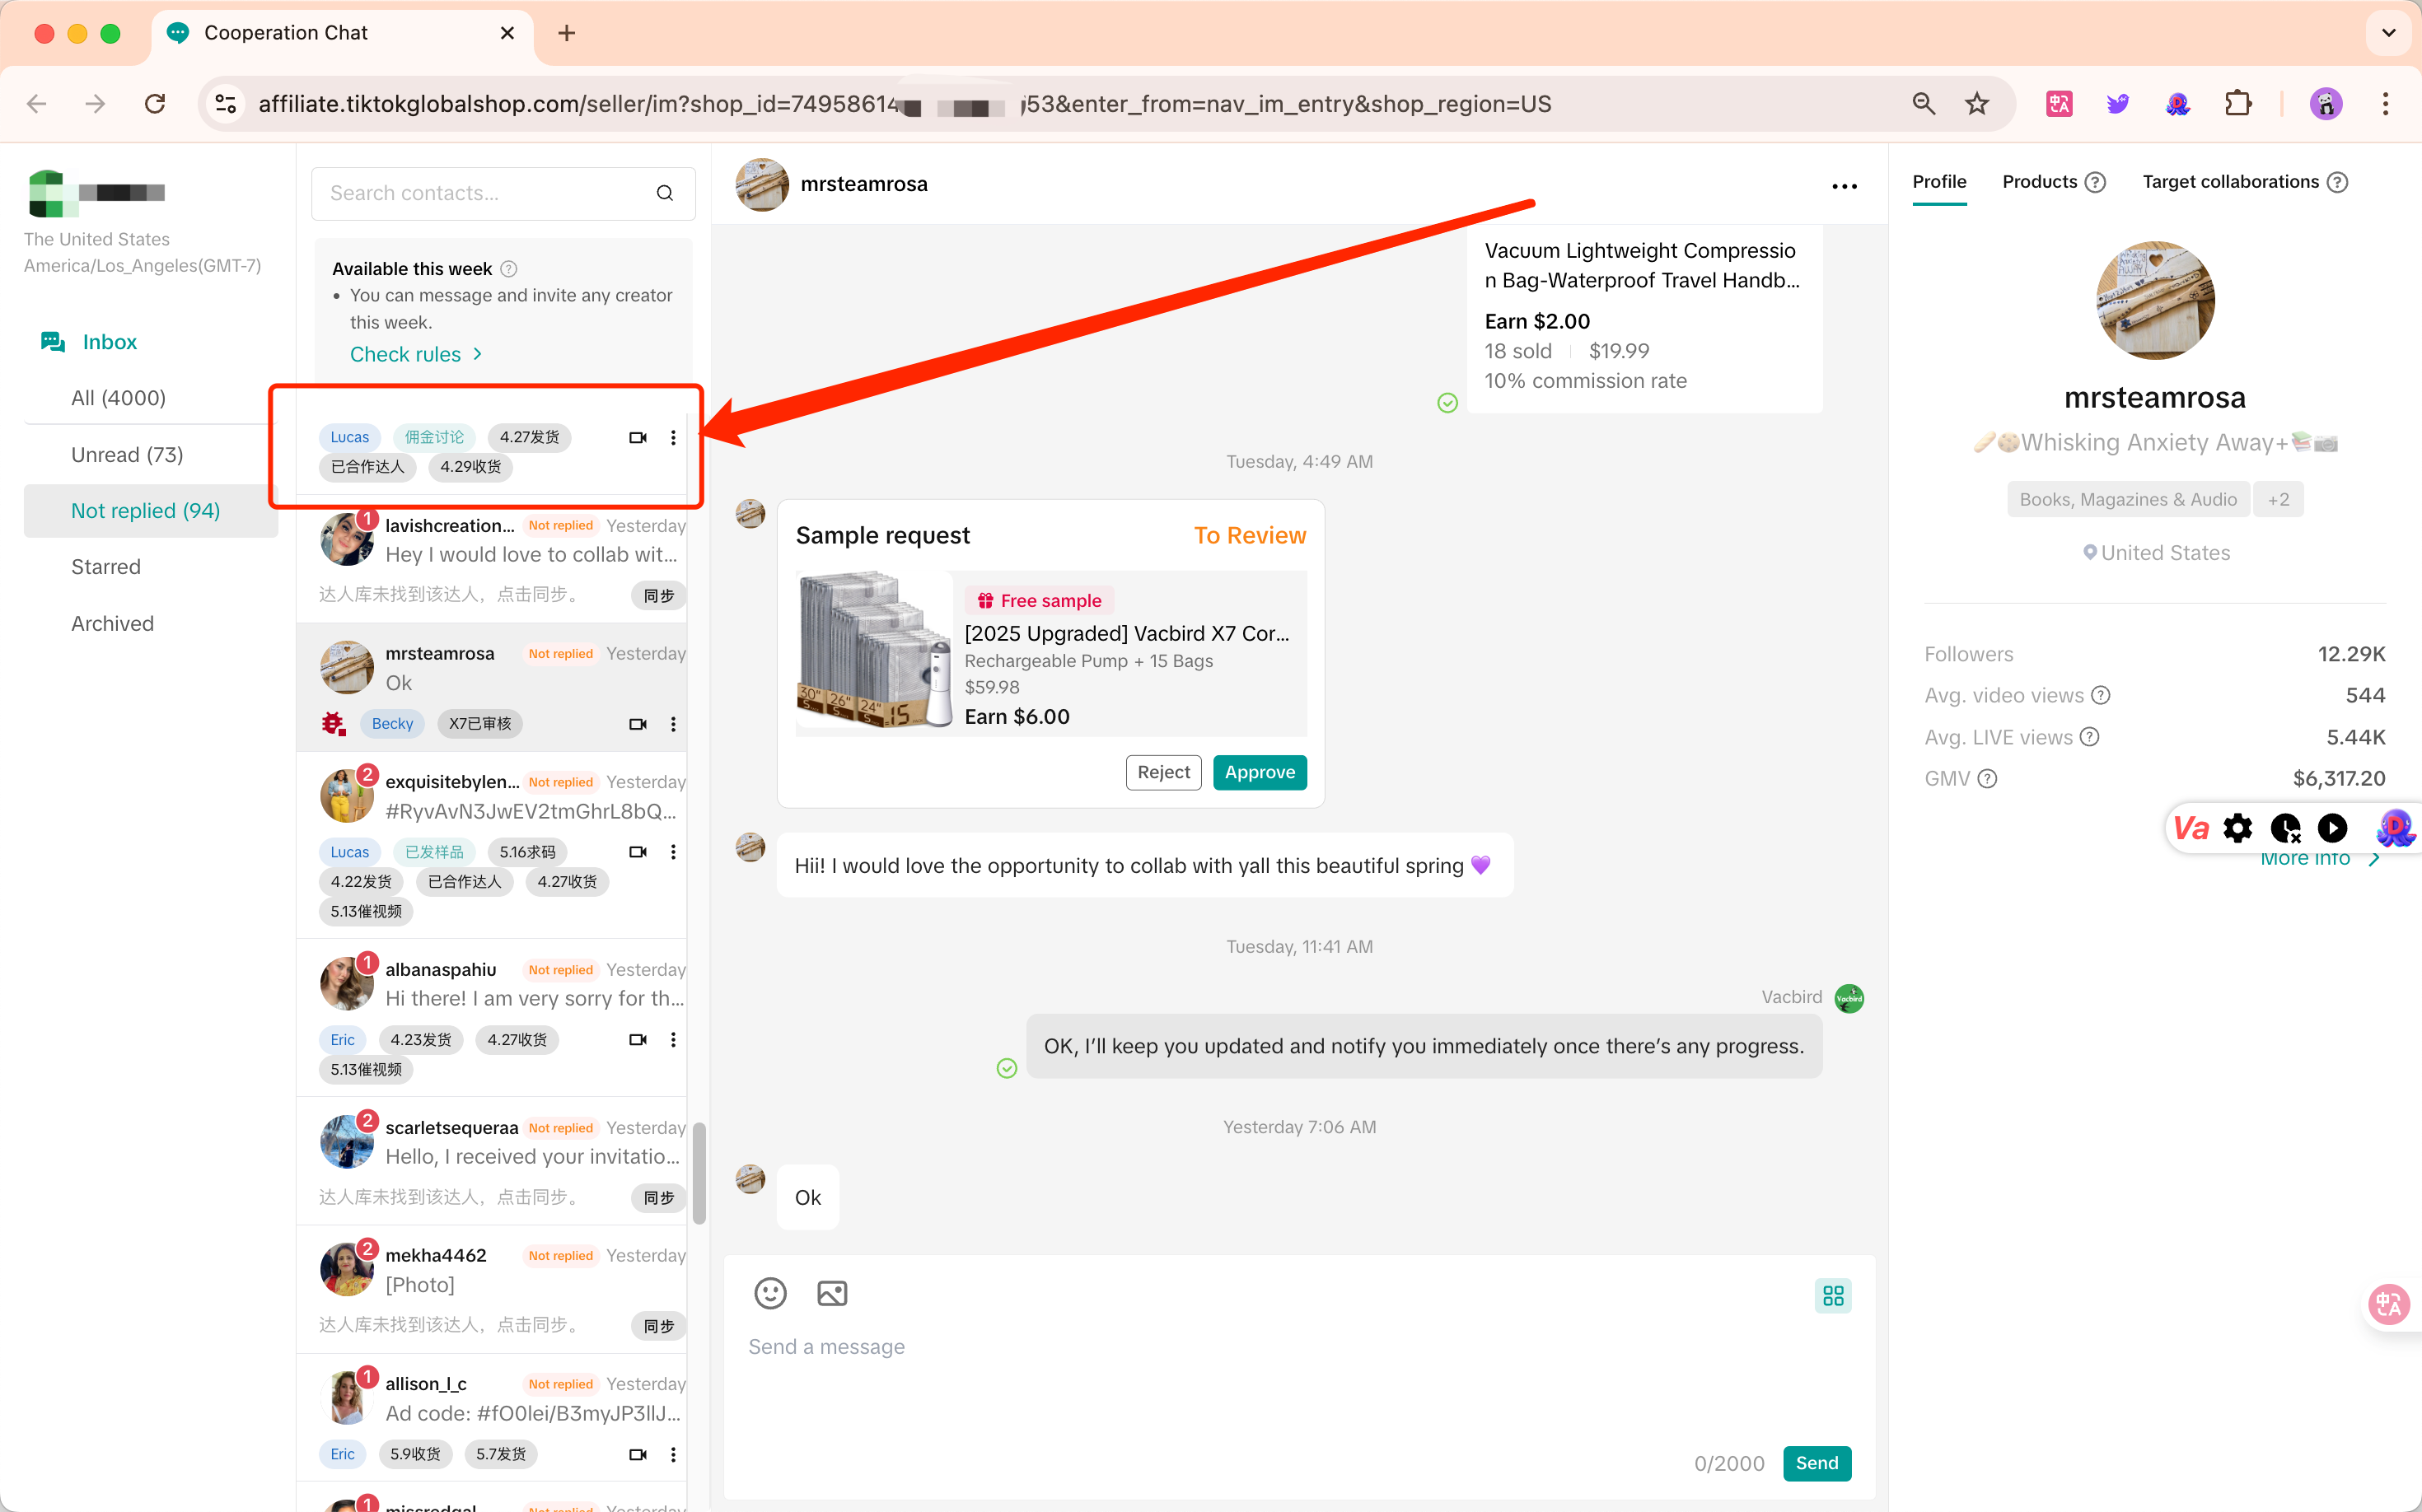This screenshot has width=2422, height=1512.
Task: Bookmark this page with the star icon
Action: click(1975, 104)
